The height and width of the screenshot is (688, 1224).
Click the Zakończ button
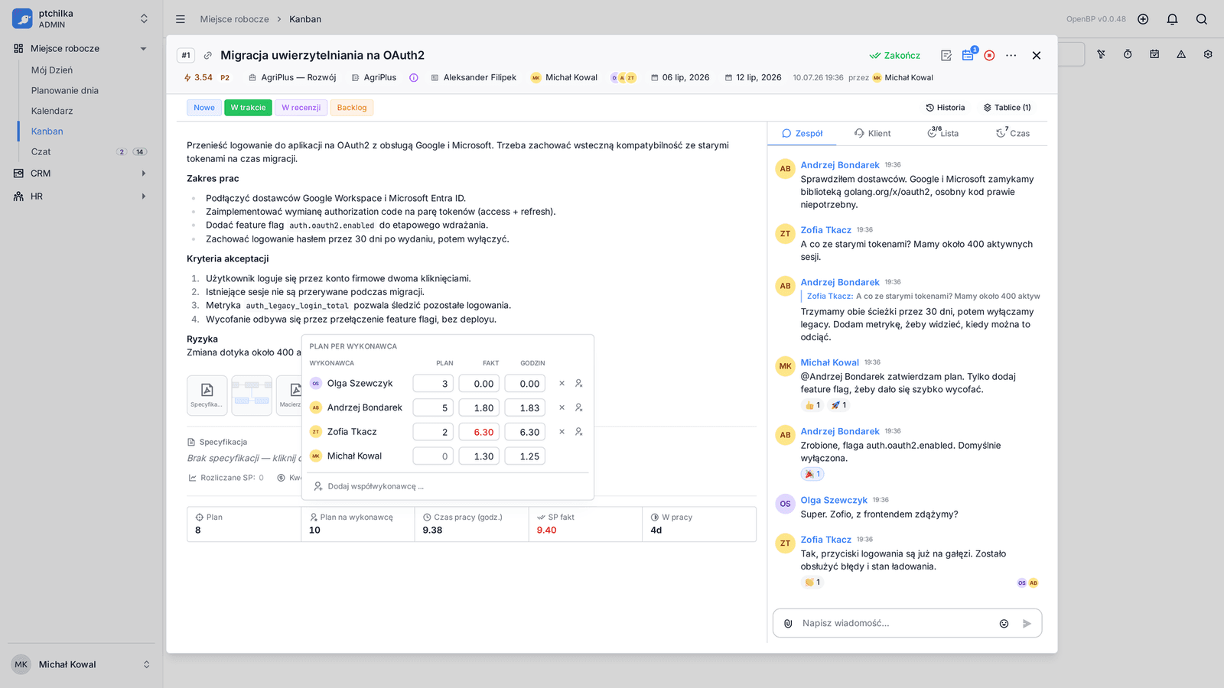coord(895,55)
